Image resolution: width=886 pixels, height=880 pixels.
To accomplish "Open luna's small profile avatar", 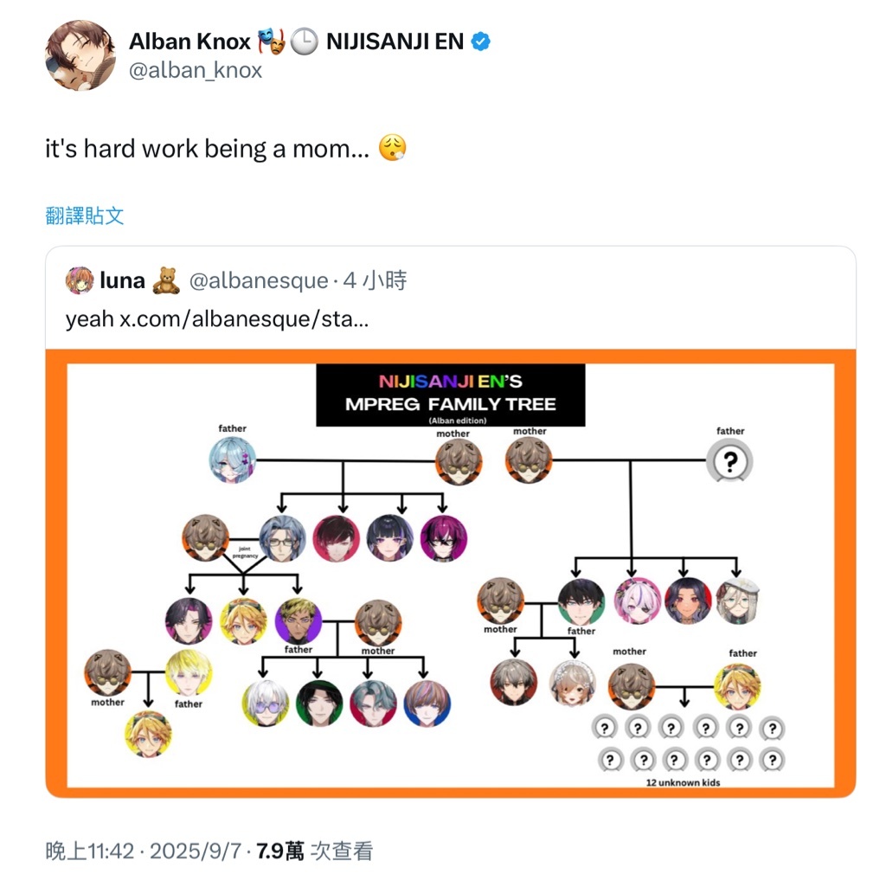I will tap(80, 280).
